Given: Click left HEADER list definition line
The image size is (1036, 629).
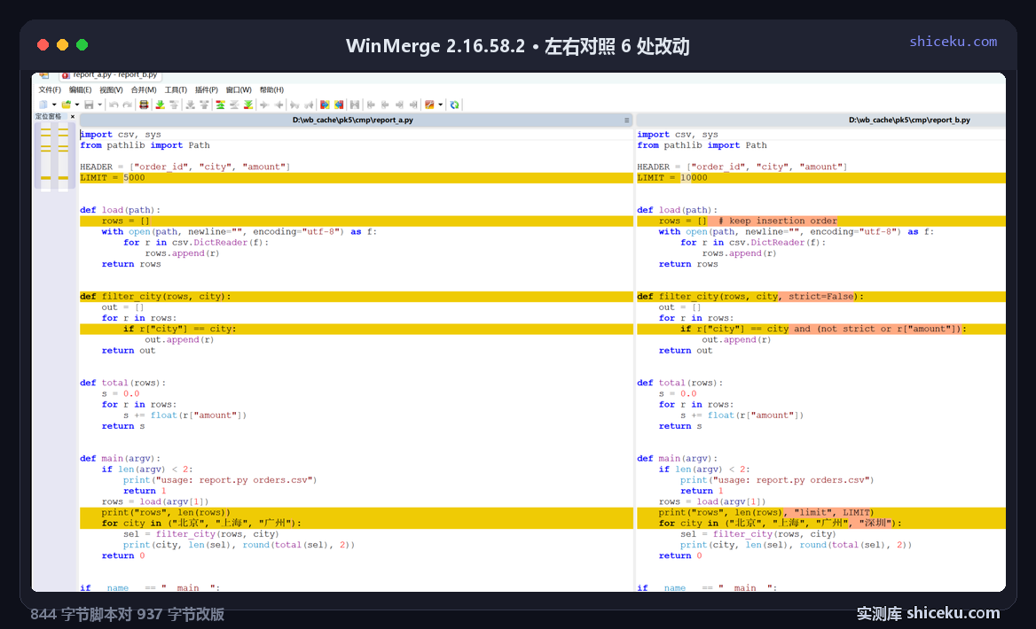Looking at the screenshot, I should pos(185,167).
